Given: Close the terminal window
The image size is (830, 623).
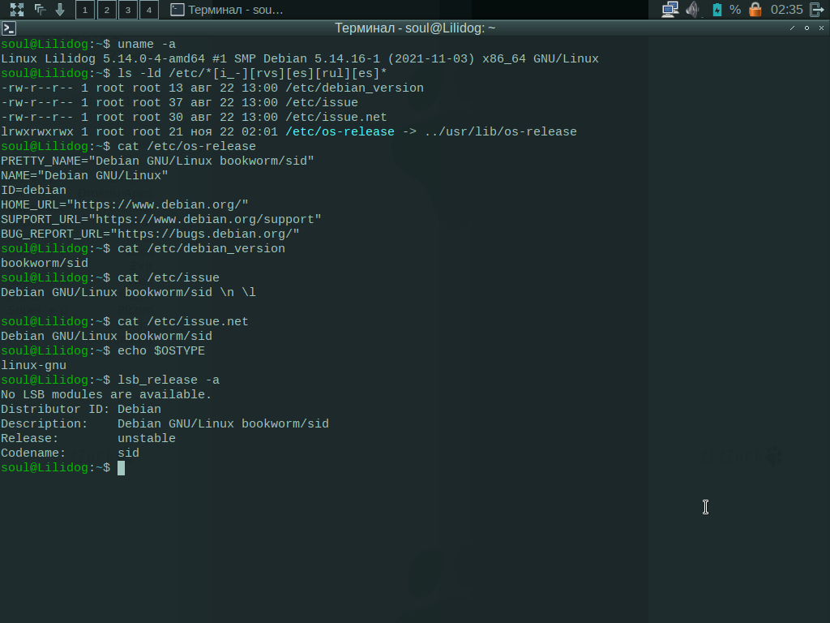Looking at the screenshot, I should pos(822,28).
